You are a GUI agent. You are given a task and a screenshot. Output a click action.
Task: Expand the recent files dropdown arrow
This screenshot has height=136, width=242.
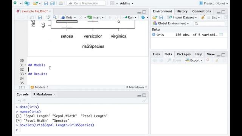point(40,3)
